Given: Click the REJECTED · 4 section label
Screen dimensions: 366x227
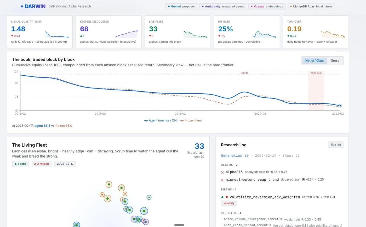Looking at the screenshot, I should pos(231,213).
